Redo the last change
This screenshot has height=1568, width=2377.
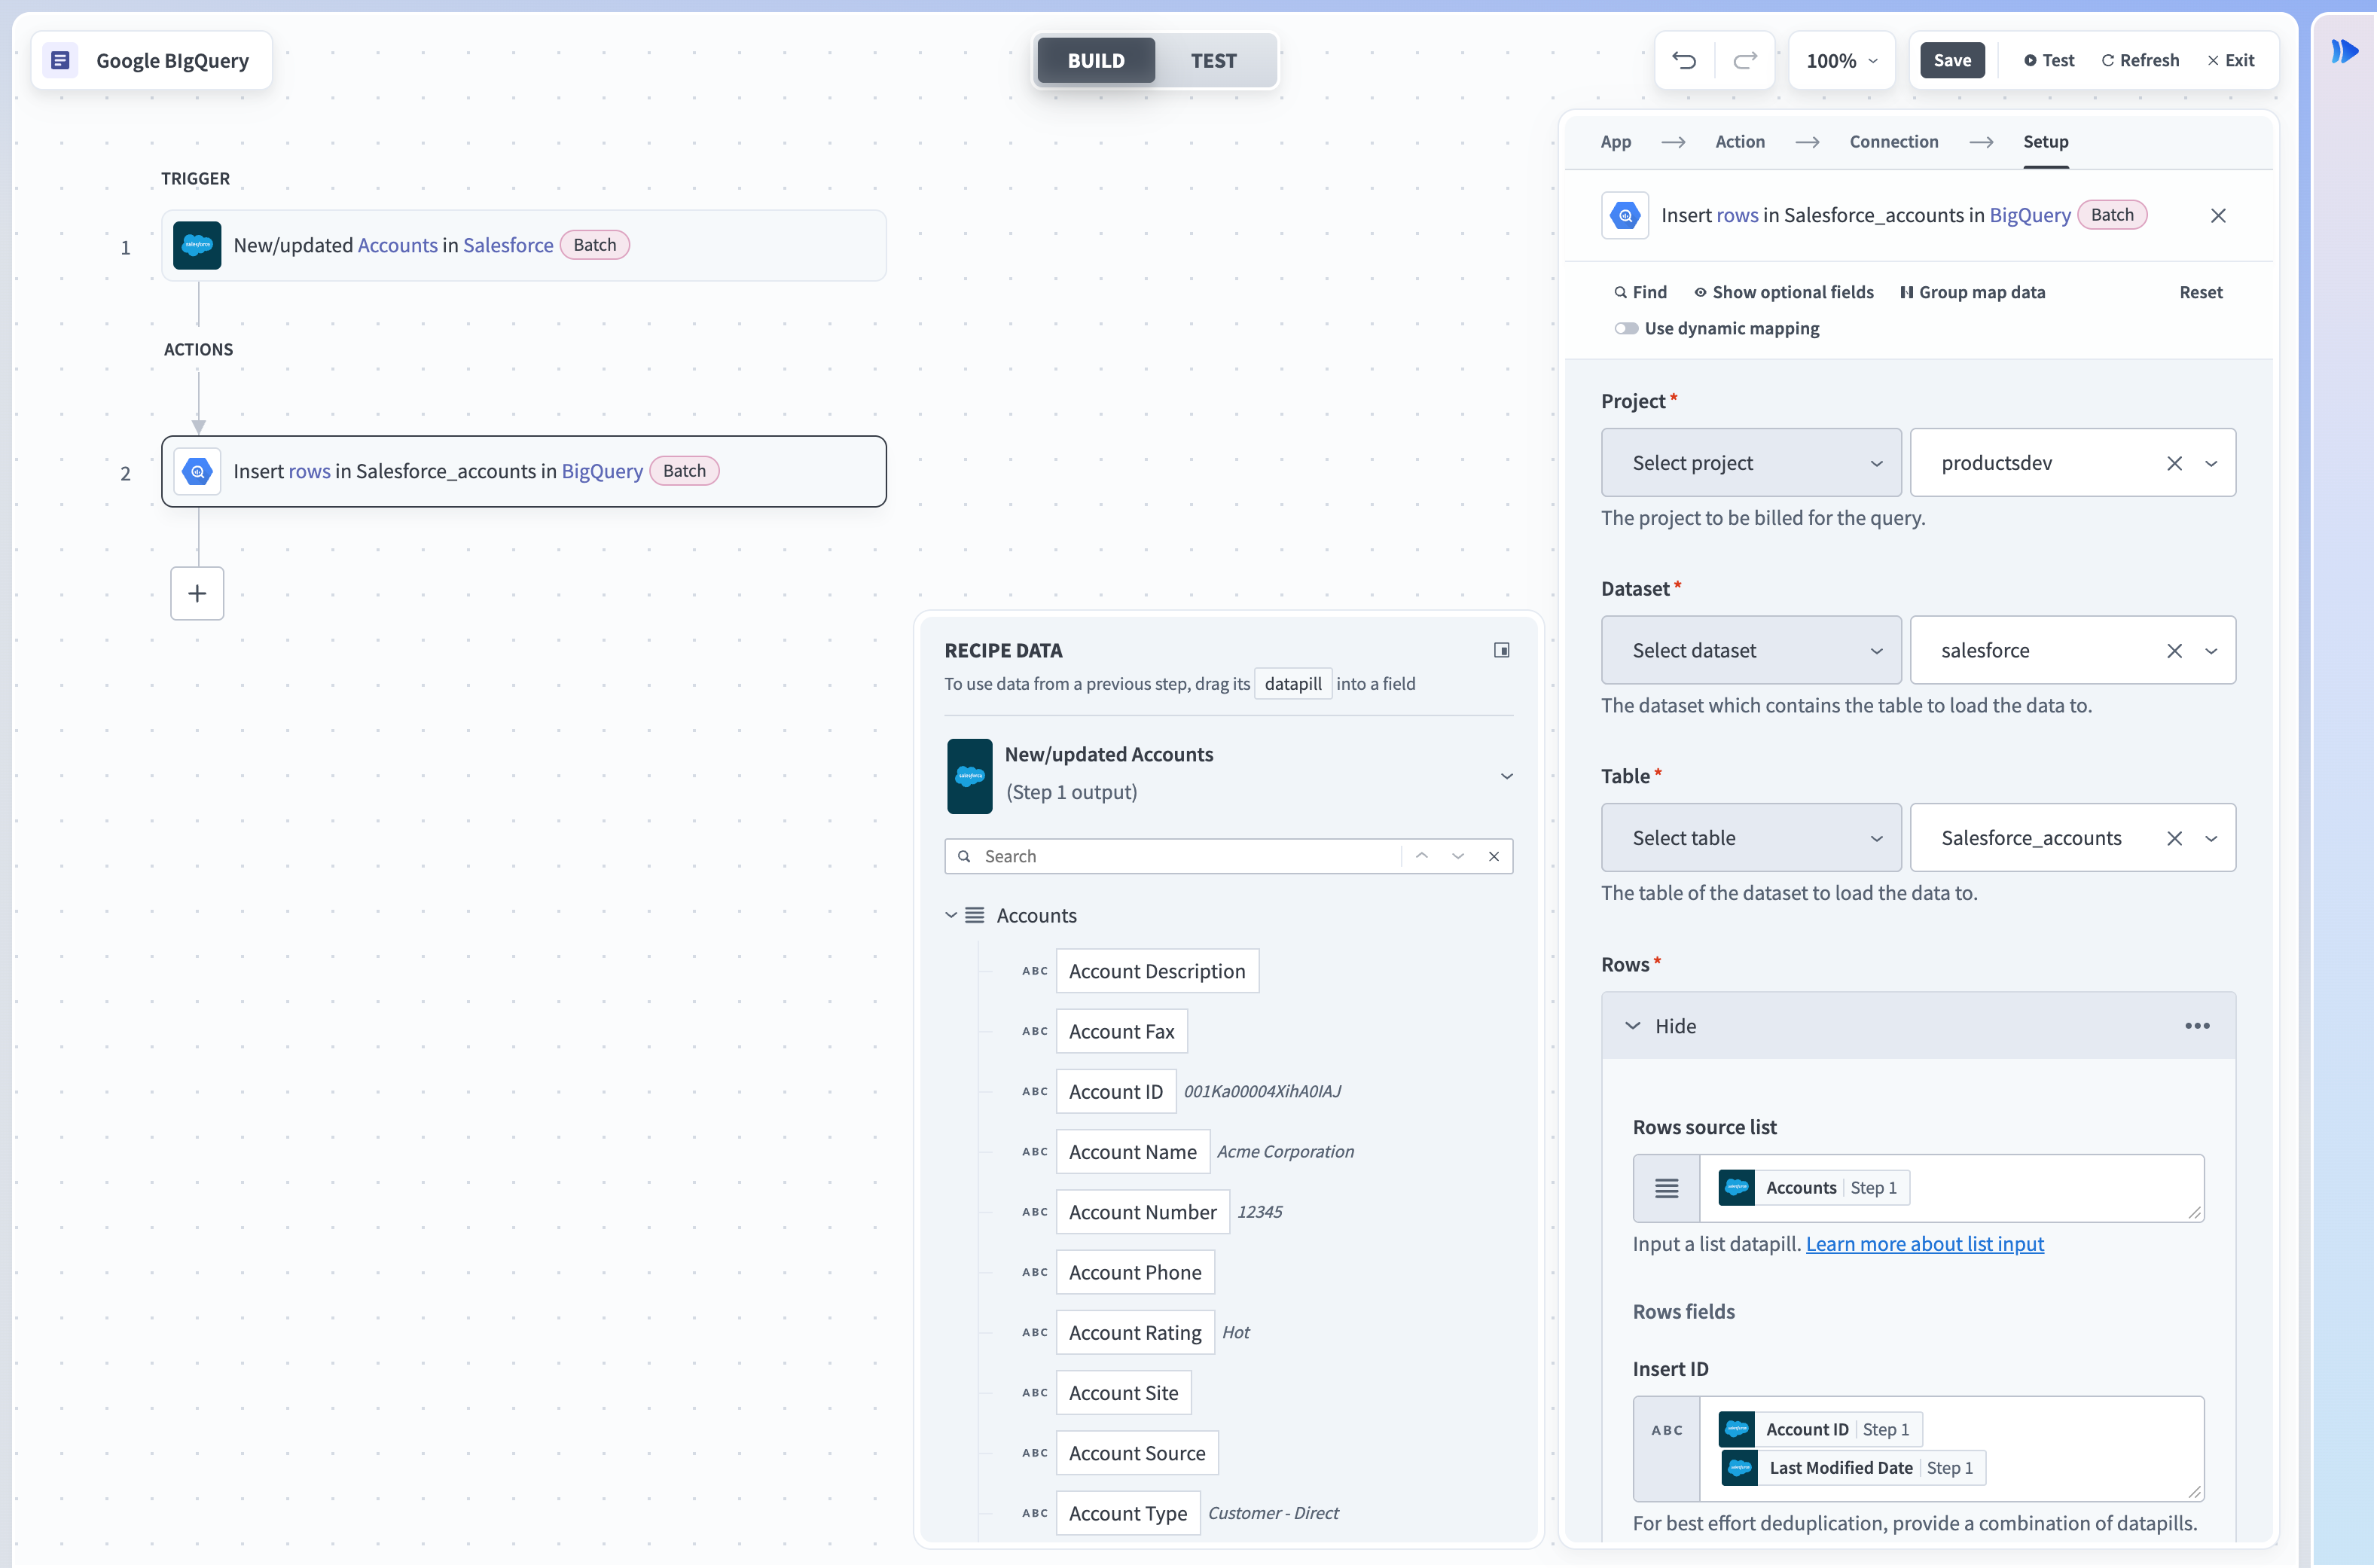tap(1745, 60)
